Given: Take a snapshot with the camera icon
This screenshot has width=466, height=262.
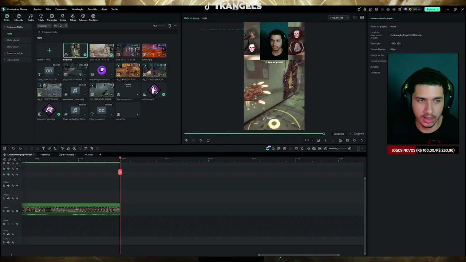Looking at the screenshot, I should pyautogui.click(x=347, y=140).
